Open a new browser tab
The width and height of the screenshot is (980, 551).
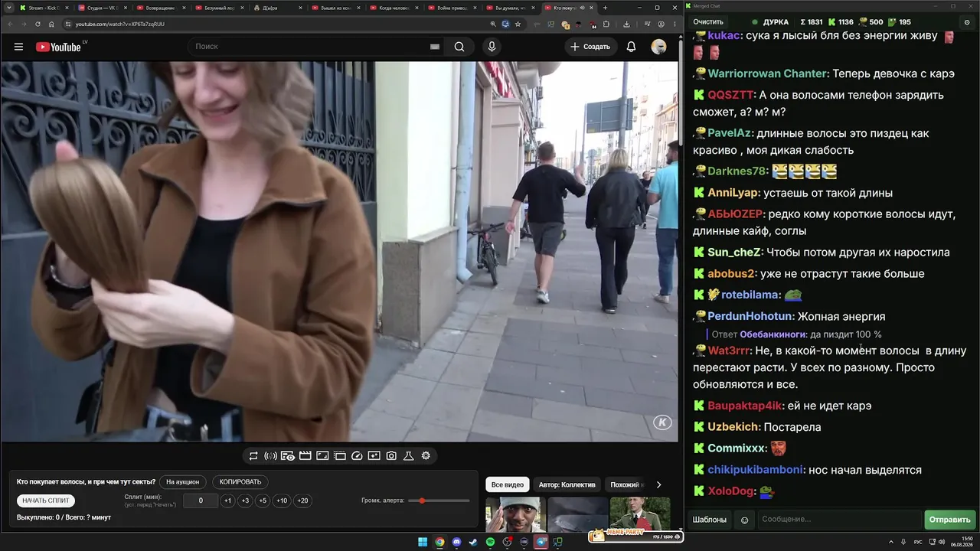pyautogui.click(x=605, y=8)
